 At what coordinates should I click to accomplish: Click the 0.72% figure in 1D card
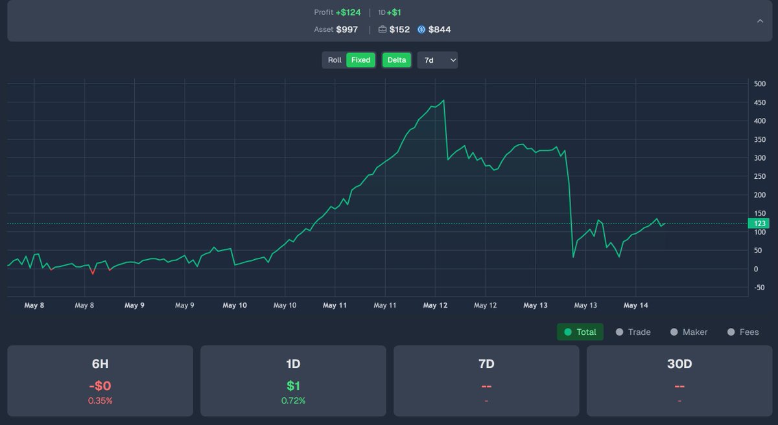[293, 401]
